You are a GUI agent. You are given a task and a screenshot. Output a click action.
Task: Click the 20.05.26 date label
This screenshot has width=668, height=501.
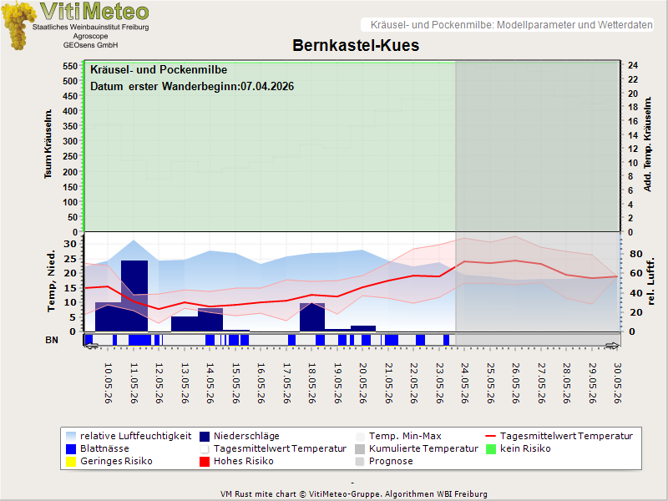363,383
